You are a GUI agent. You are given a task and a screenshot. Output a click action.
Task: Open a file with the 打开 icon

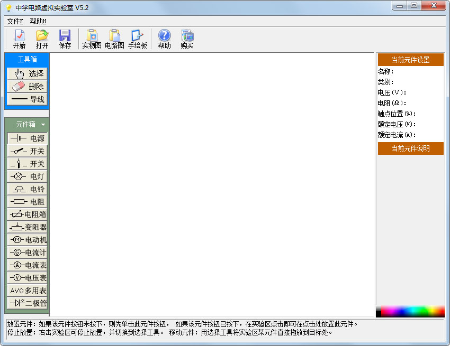(x=42, y=39)
